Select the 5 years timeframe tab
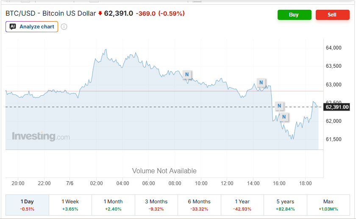Screen dimensions: 356x219 pos(285,205)
